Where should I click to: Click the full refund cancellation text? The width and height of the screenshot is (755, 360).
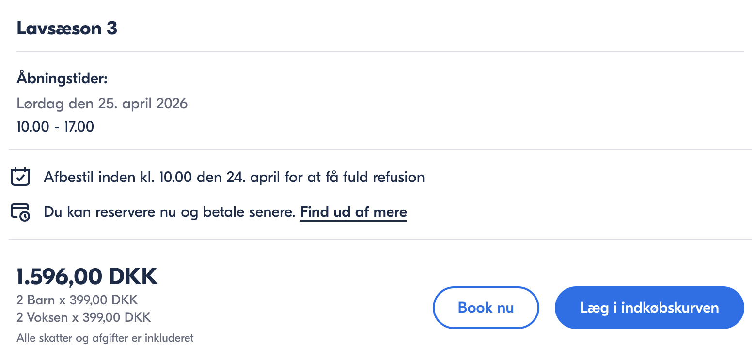(x=234, y=177)
